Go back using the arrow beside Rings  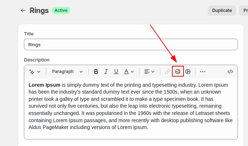coord(23,10)
